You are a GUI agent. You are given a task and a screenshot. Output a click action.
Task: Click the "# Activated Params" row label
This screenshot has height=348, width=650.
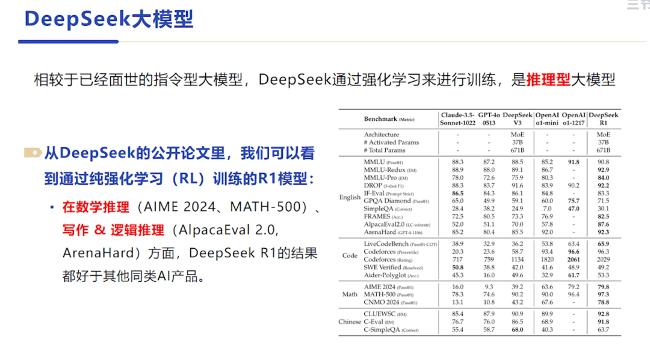pos(391,142)
